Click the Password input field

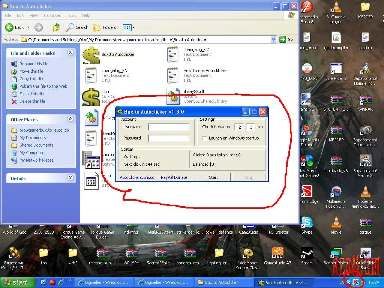tap(168, 138)
